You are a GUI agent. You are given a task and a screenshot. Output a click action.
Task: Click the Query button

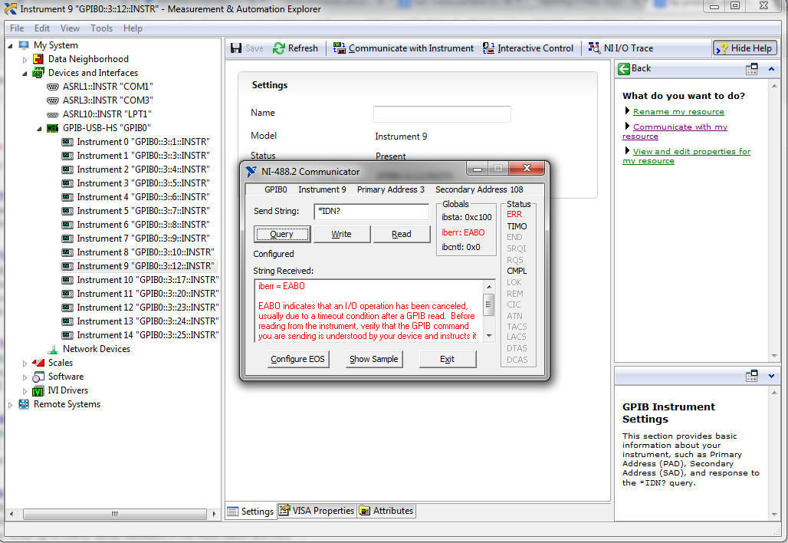[281, 234]
